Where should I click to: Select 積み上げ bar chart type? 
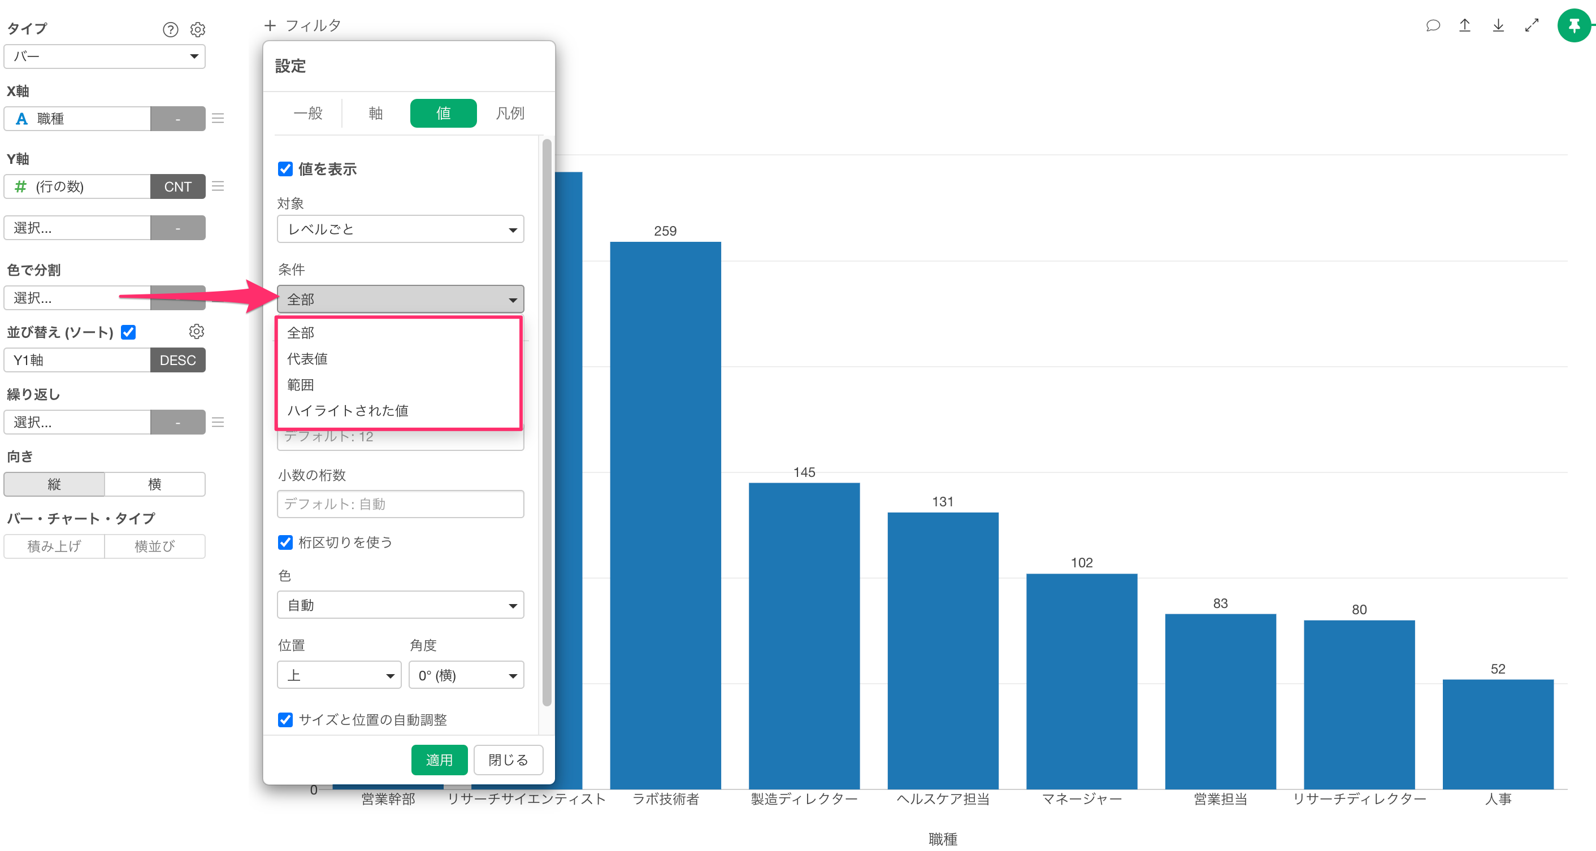coord(54,546)
